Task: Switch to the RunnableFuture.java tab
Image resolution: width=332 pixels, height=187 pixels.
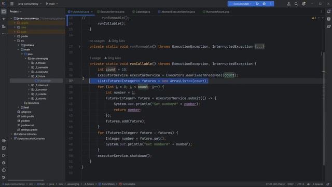Action: click(x=216, y=11)
